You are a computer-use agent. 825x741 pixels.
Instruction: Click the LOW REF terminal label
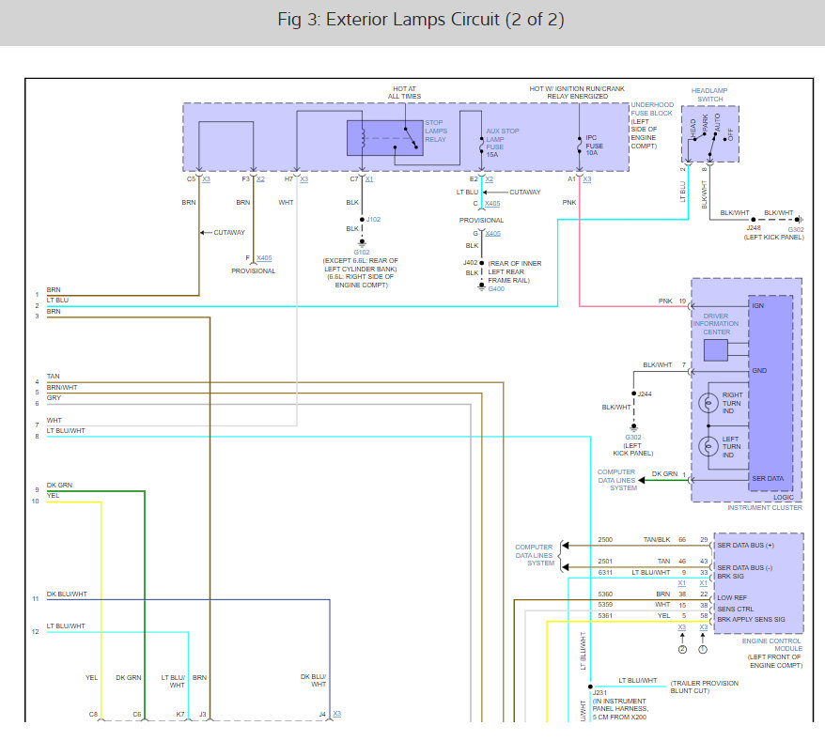[732, 598]
